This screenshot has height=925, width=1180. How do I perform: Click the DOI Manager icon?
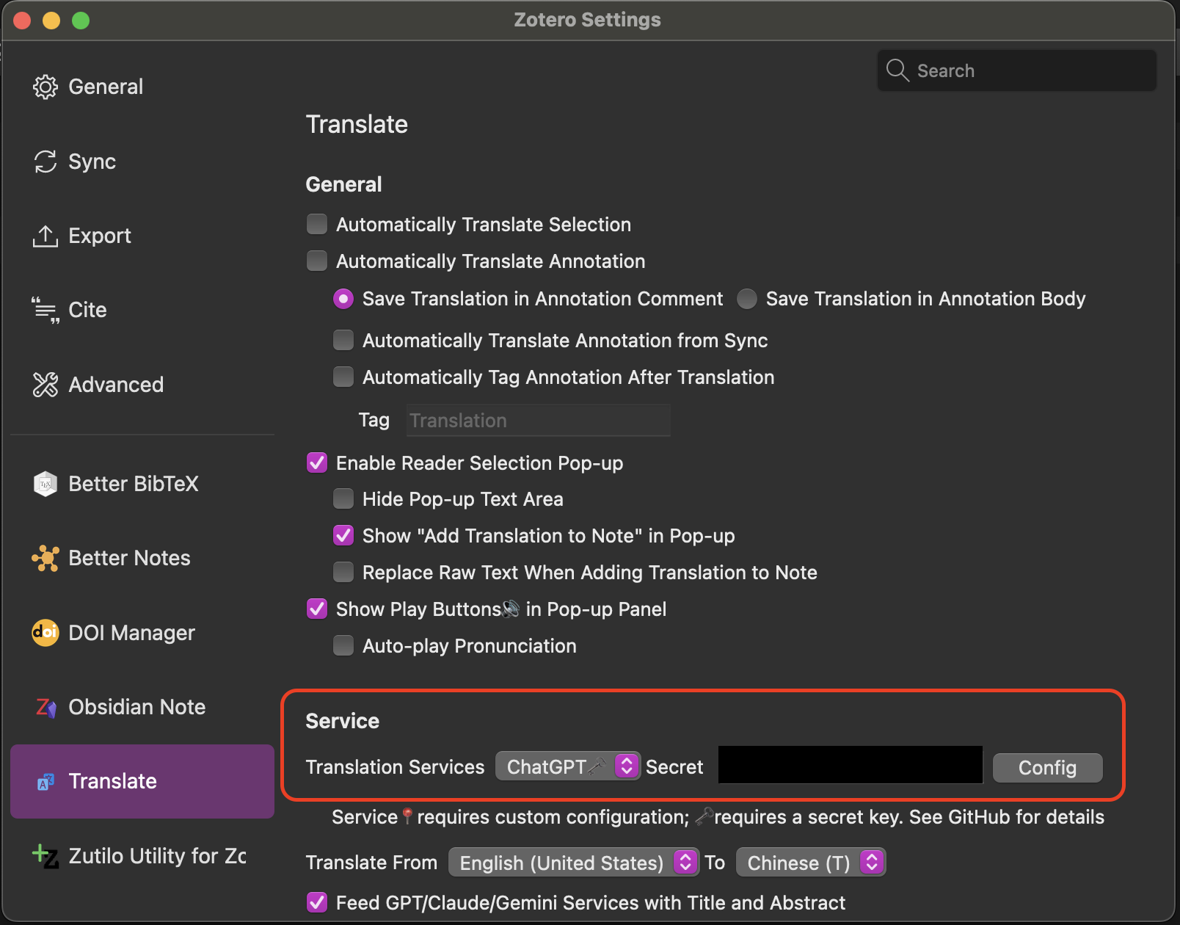(x=45, y=633)
